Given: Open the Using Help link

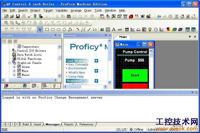Looking at the screenshot, I should coord(76,77).
